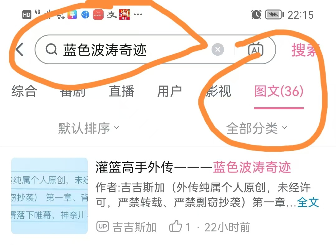Switch to the 直播 tab
Image resolution: width=336 pixels, height=249 pixels.
coord(121,91)
